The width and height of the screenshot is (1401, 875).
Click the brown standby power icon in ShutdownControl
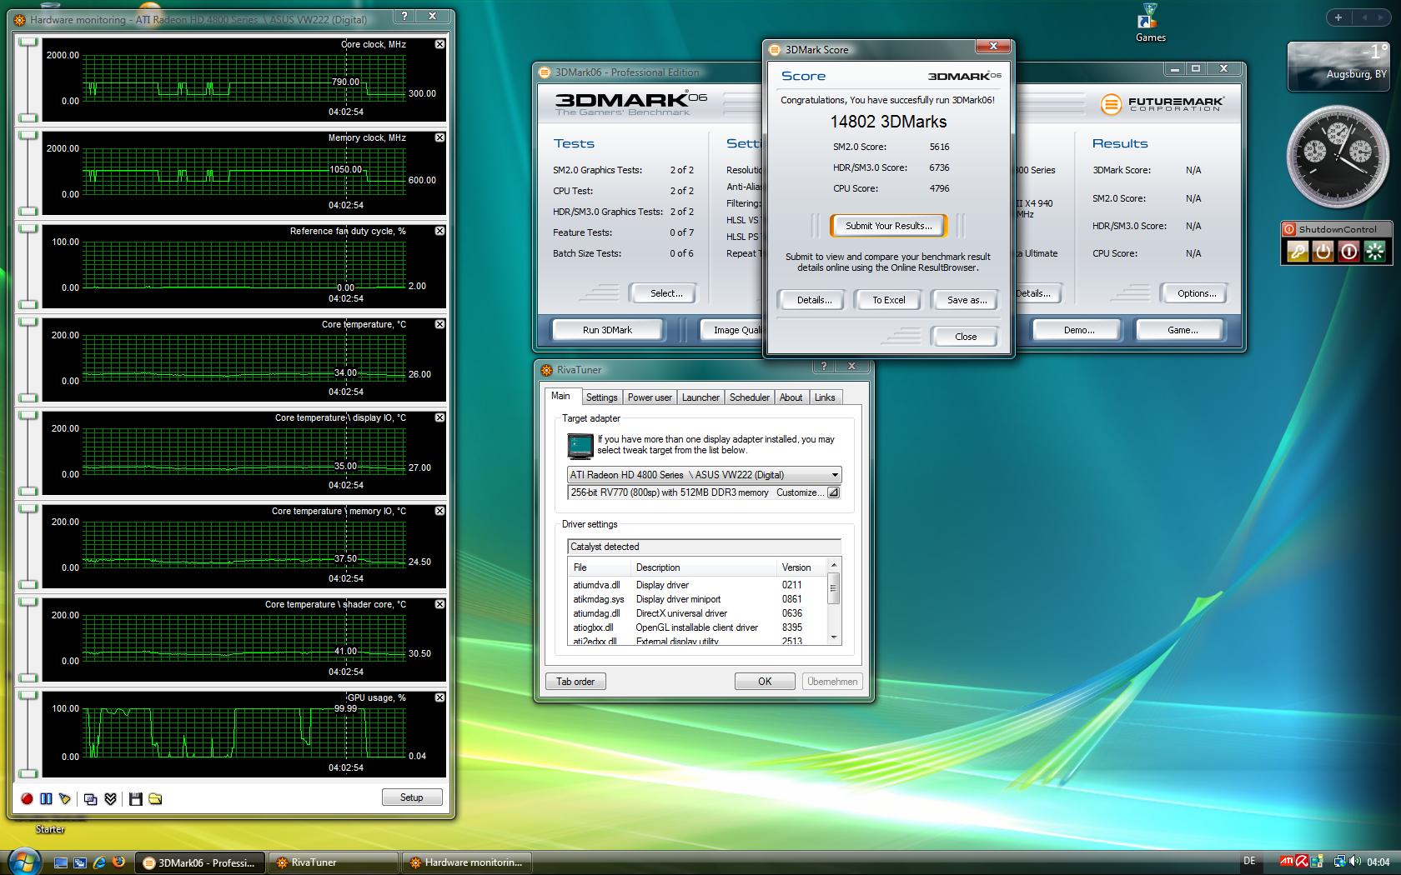pos(1323,251)
